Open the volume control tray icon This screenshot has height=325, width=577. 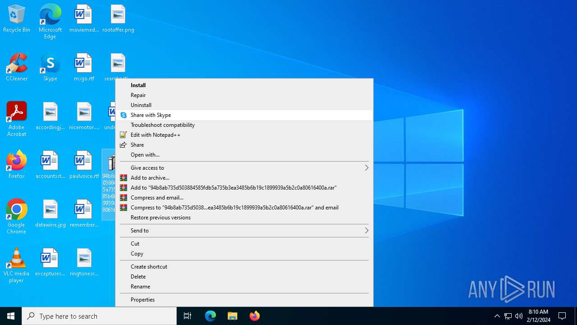[x=519, y=316]
